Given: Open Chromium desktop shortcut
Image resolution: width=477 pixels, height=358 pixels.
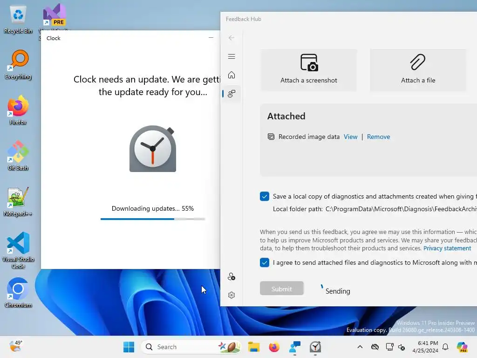Looking at the screenshot, I should pyautogui.click(x=18, y=293).
